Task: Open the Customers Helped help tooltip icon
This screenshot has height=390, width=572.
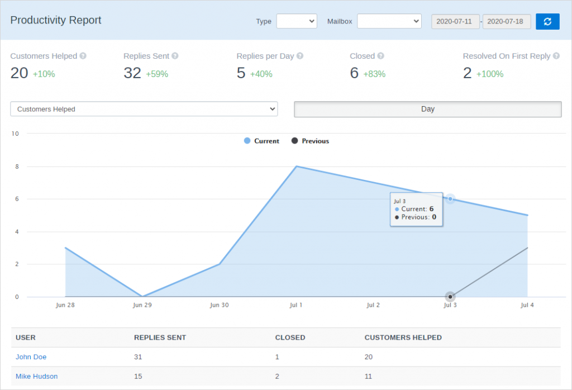Action: (82, 56)
